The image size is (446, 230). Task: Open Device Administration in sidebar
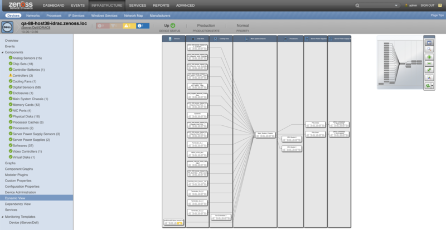click(x=21, y=192)
